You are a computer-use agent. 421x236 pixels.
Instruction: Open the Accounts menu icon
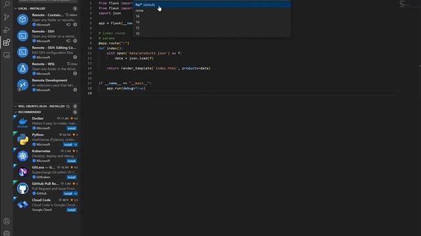click(7, 222)
